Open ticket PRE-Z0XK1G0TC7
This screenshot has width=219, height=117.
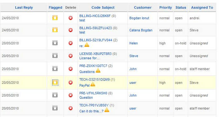click(x=93, y=66)
